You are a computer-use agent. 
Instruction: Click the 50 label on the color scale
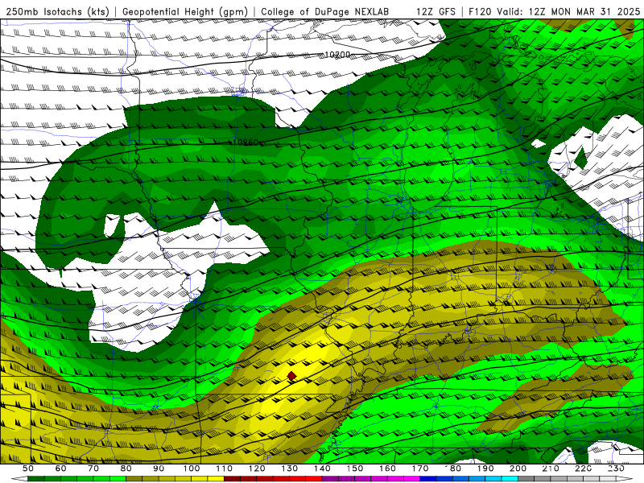pos(28,469)
